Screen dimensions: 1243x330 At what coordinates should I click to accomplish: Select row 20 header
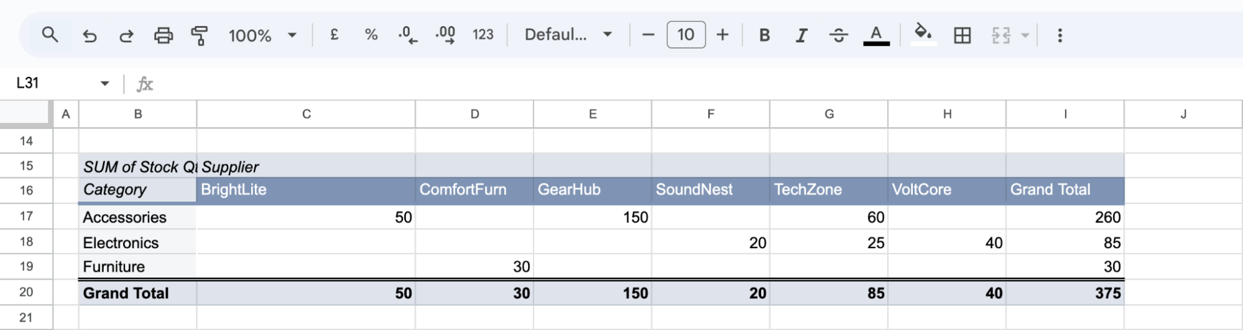click(x=26, y=292)
